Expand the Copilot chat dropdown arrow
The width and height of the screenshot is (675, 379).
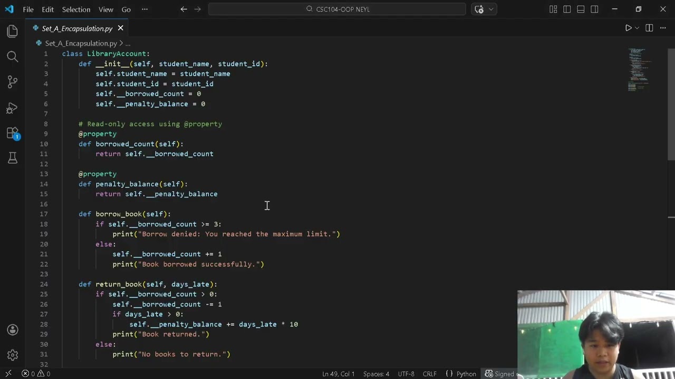(x=491, y=9)
